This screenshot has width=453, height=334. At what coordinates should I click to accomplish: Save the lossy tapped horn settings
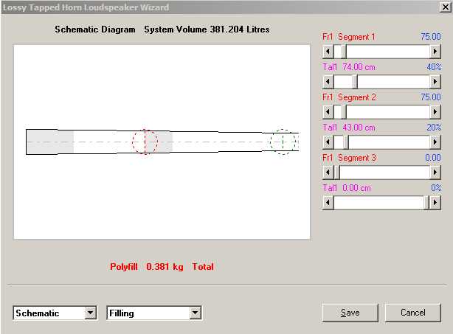click(350, 313)
